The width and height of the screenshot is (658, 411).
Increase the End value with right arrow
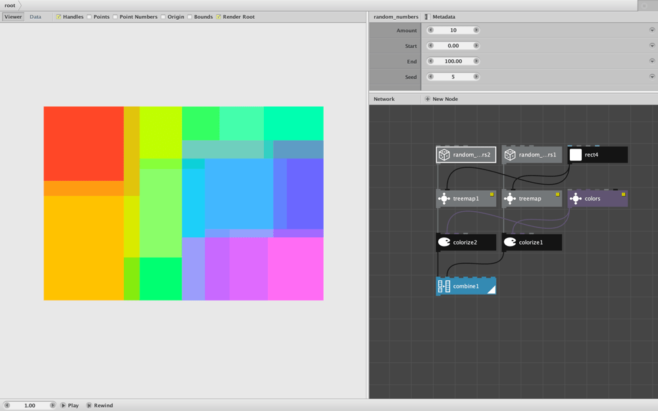[x=476, y=61]
